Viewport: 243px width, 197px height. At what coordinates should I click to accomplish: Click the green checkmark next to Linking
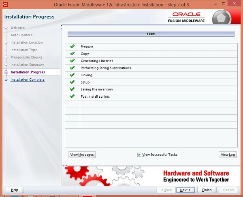pos(72,75)
